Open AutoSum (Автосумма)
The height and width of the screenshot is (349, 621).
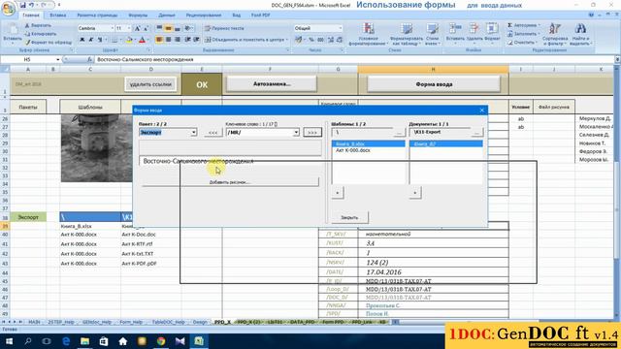(523, 25)
